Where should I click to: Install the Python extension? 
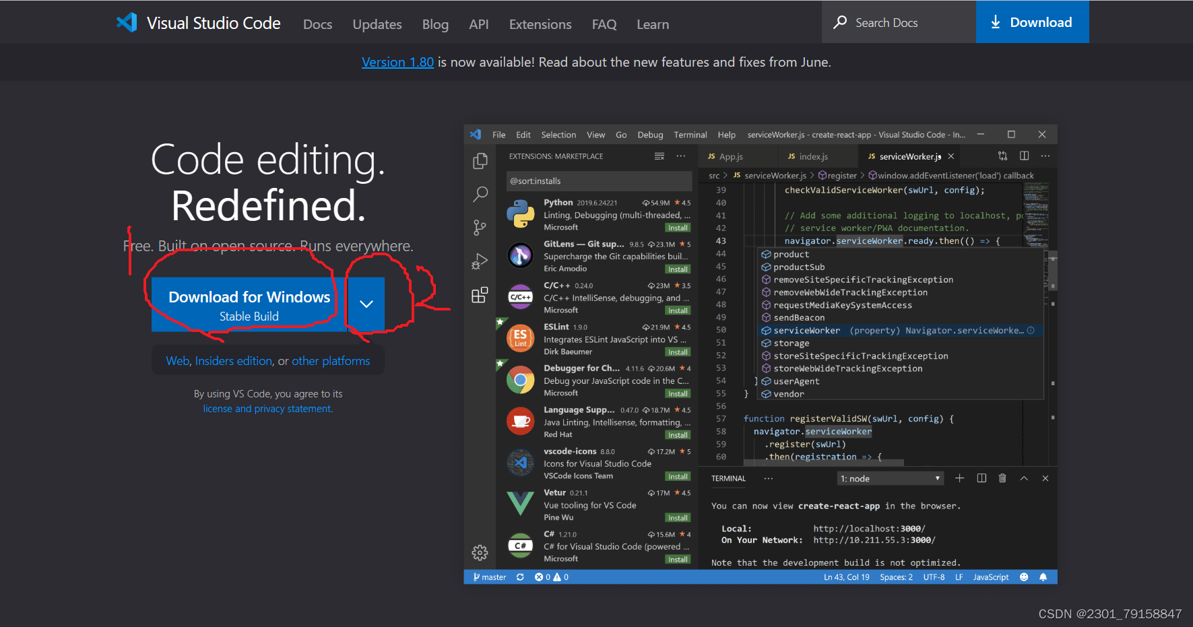click(678, 228)
